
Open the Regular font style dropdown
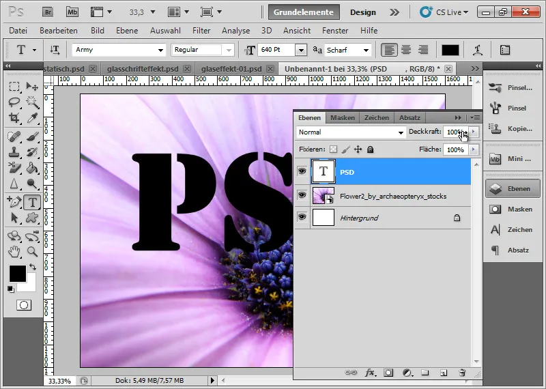pos(229,50)
